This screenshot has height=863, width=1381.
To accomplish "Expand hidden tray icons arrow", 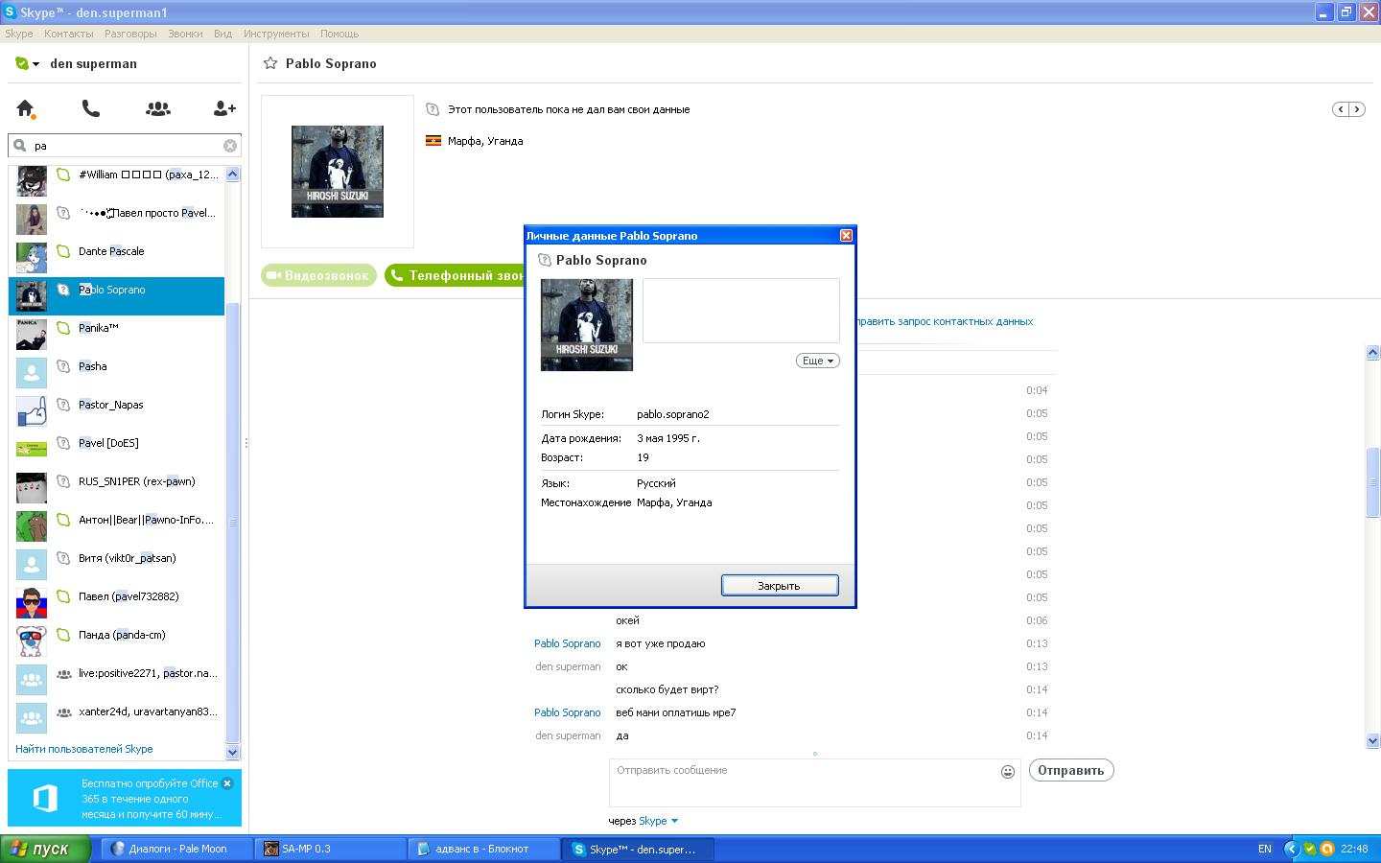I will pos(1291,849).
